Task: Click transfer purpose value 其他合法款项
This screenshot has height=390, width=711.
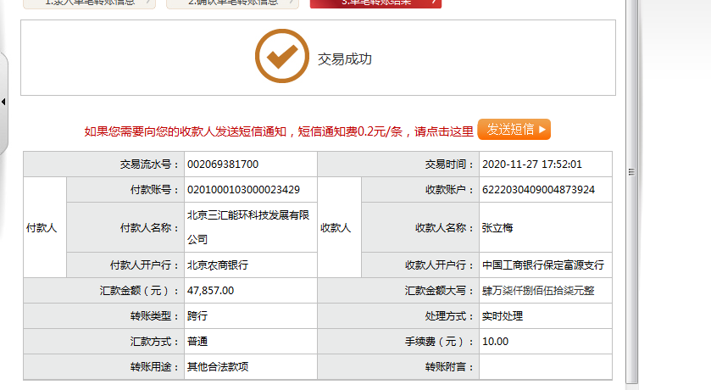Action: 218,367
